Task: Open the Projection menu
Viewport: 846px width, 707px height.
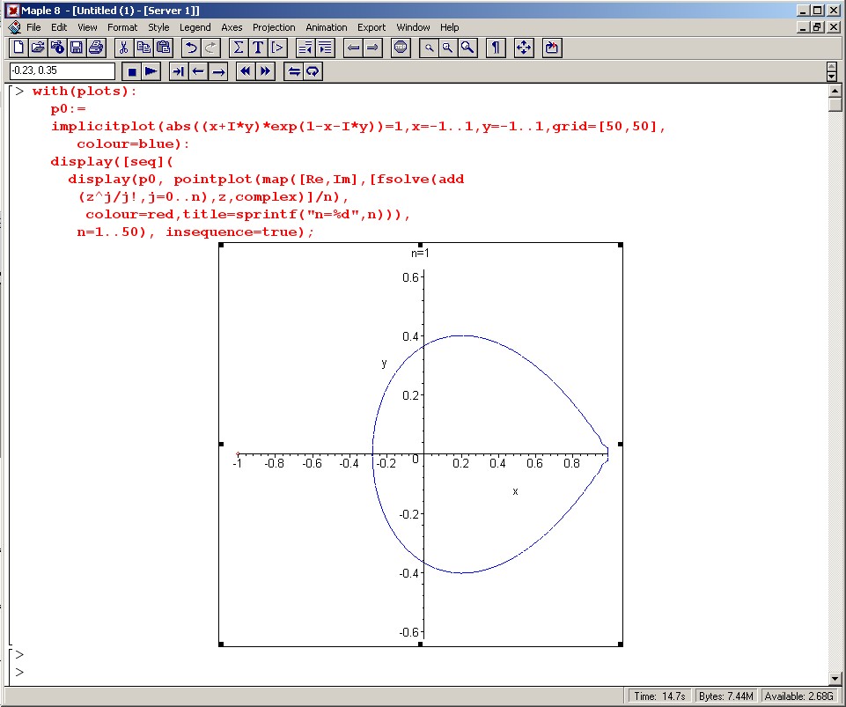Action: (274, 27)
